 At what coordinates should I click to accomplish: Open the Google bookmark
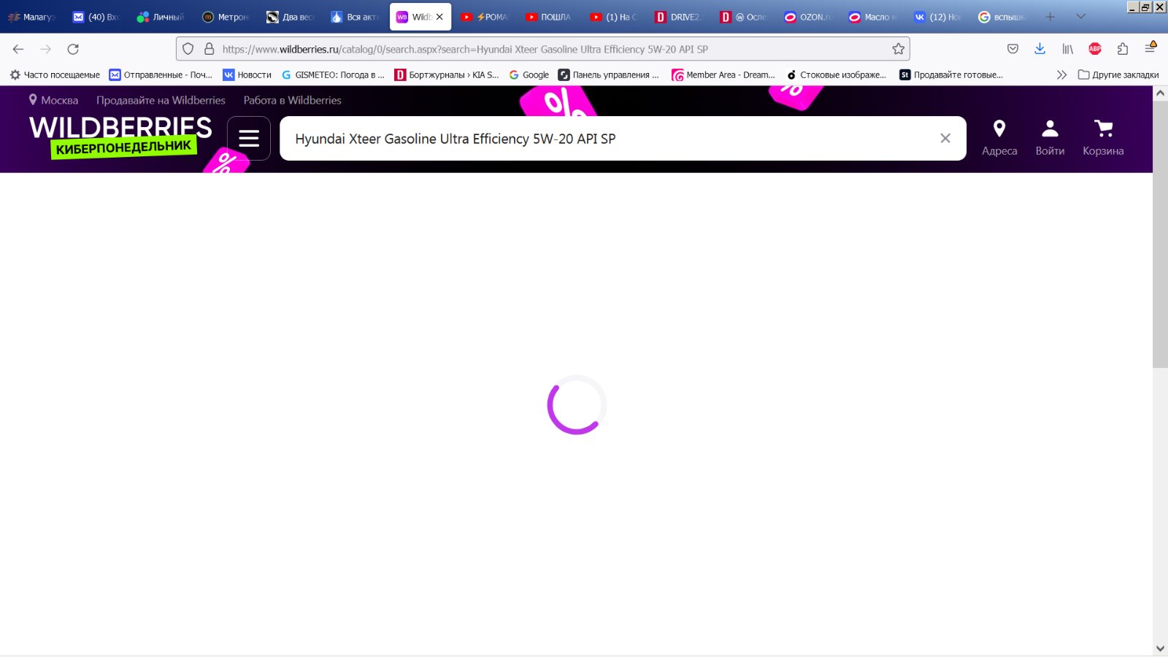(x=529, y=74)
